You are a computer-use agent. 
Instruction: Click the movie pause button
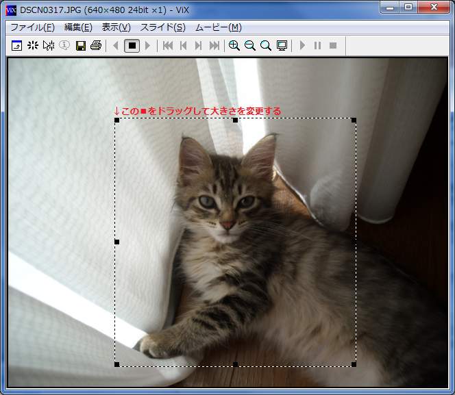(318, 45)
